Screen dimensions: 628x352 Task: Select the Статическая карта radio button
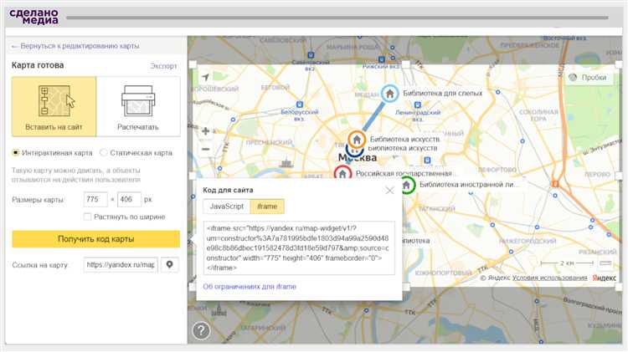[103, 153]
